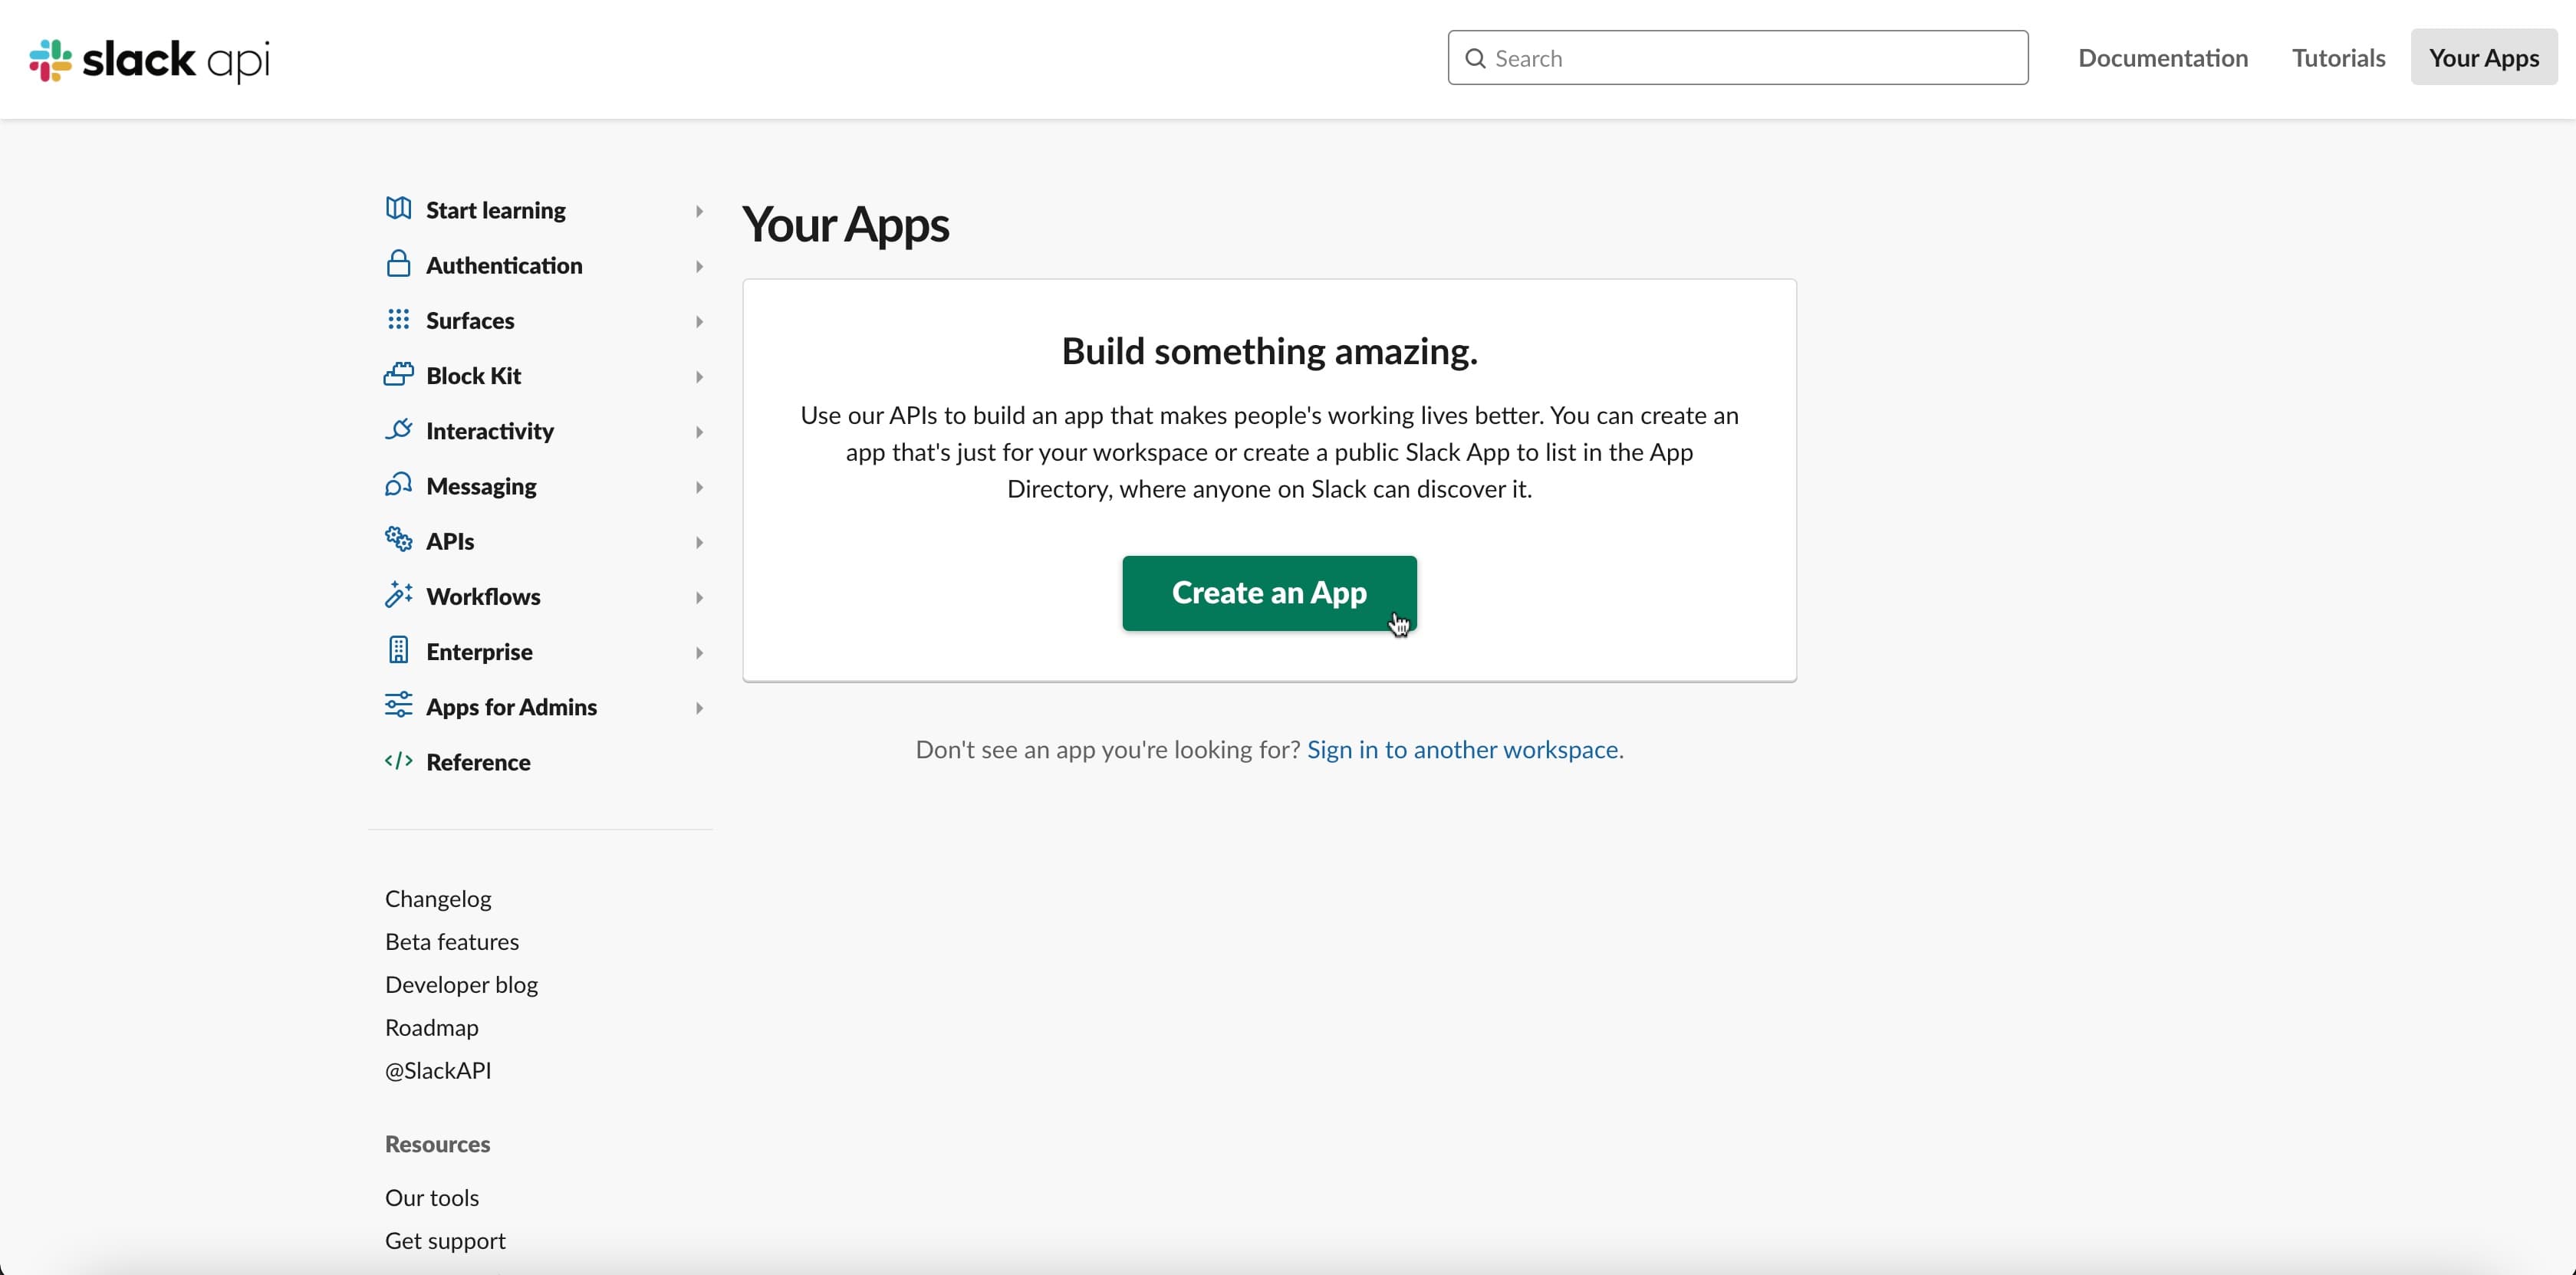Click the Authentication lock icon

[x=398, y=264]
